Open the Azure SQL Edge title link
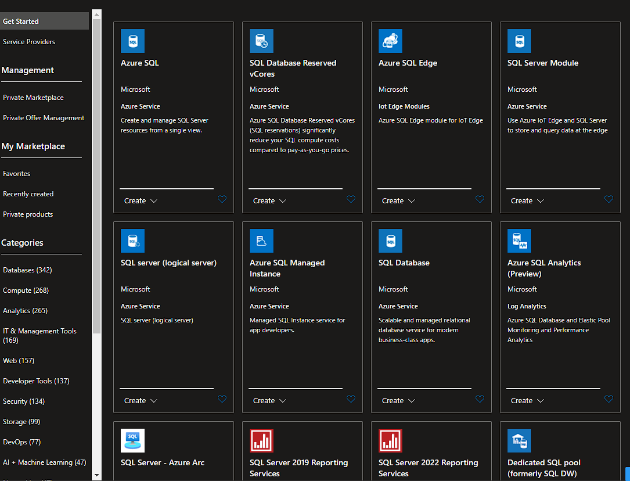This screenshot has height=481, width=630. (x=408, y=63)
